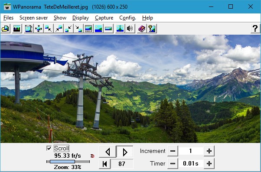Click the 95.33 fr/s frame rate text

(x=68, y=156)
